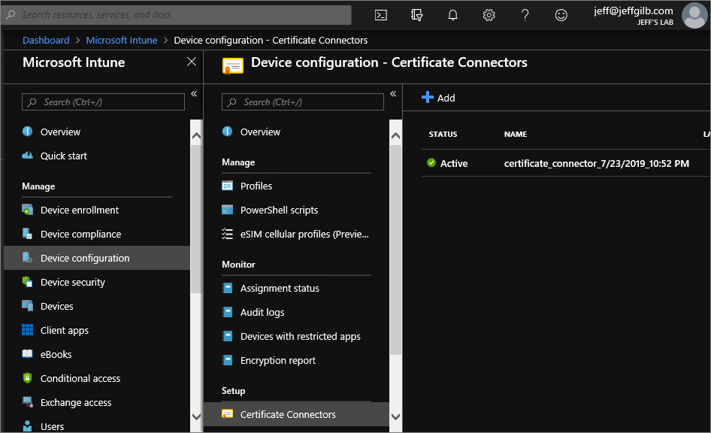Open the help question mark
This screenshot has width=711, height=433.
pos(525,15)
